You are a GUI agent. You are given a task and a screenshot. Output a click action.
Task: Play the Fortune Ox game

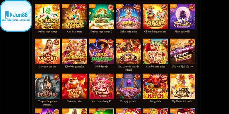tap(155, 51)
